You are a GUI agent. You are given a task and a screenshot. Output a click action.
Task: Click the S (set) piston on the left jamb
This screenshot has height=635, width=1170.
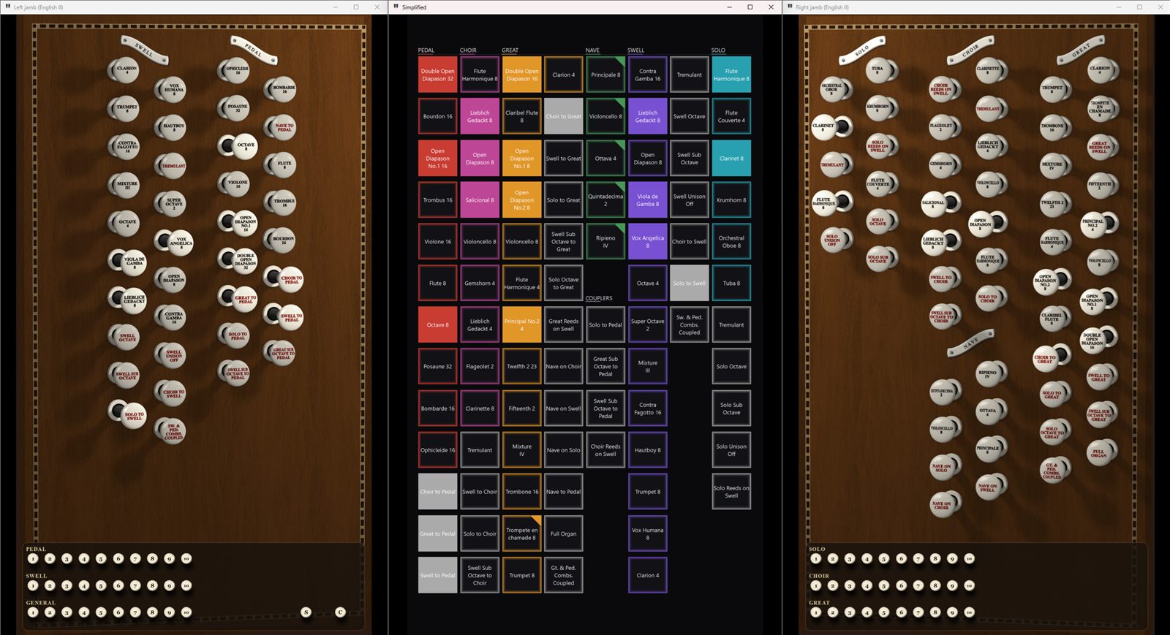click(x=306, y=612)
